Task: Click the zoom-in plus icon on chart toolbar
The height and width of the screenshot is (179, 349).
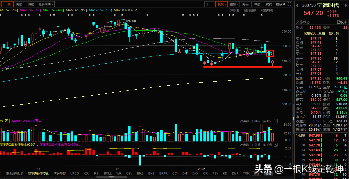Action: coord(207,4)
